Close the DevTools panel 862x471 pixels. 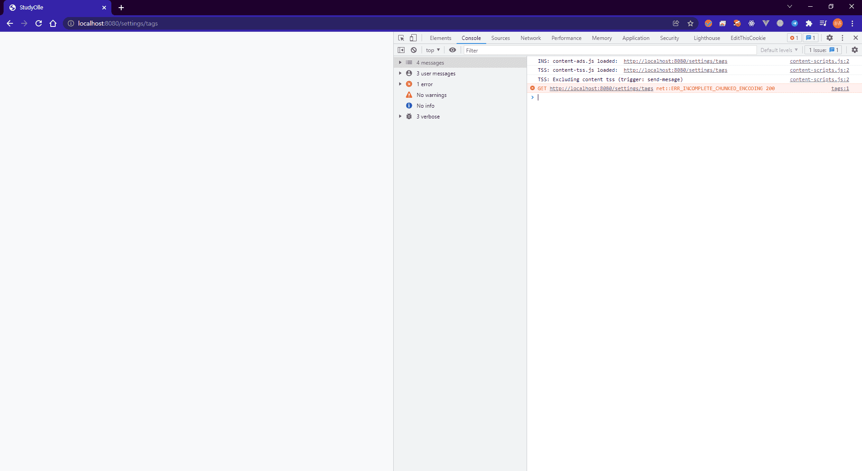[x=856, y=38]
